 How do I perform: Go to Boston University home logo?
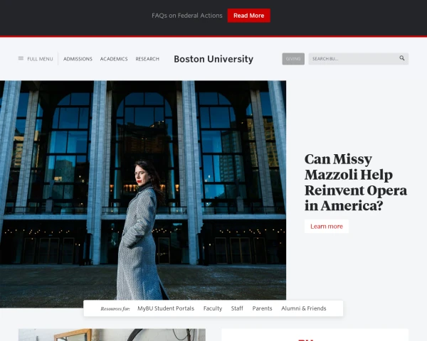(x=213, y=59)
